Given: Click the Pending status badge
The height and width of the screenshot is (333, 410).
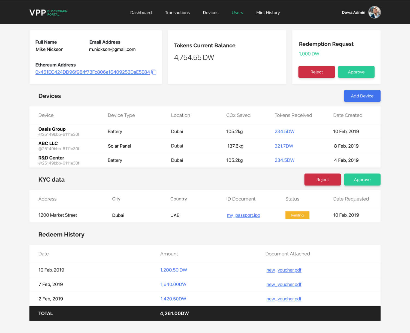Looking at the screenshot, I should click(x=297, y=215).
